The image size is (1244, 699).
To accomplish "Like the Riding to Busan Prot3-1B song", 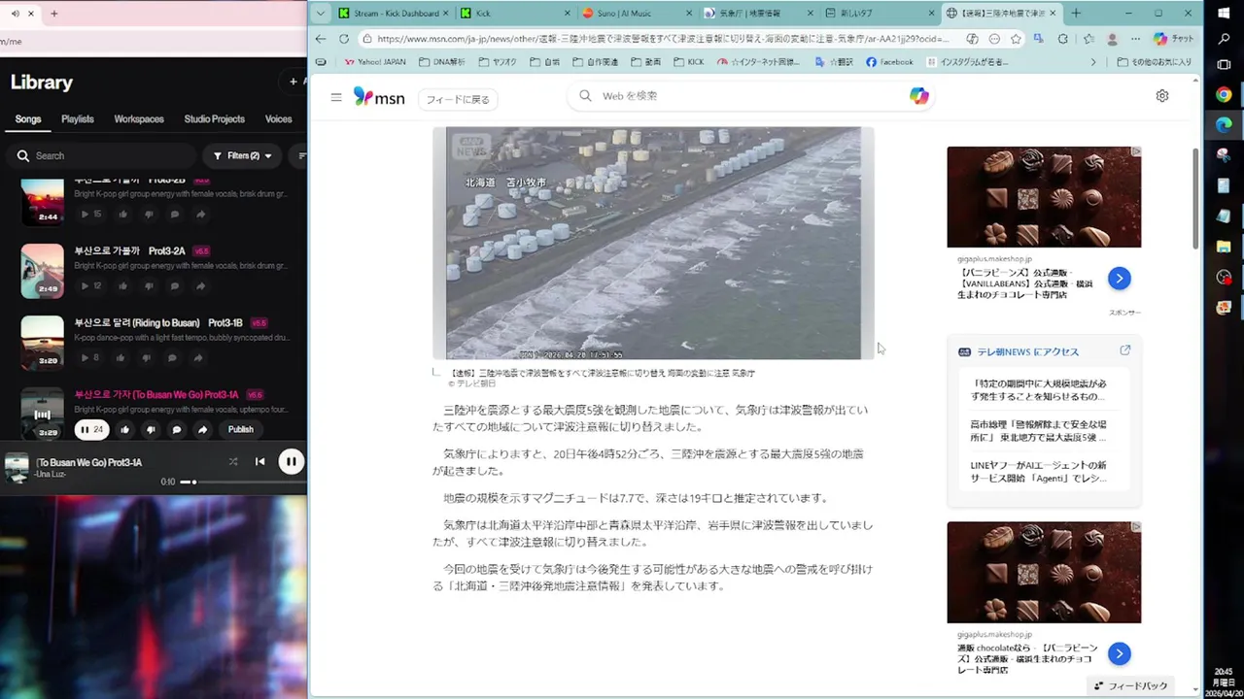I will click(x=121, y=357).
